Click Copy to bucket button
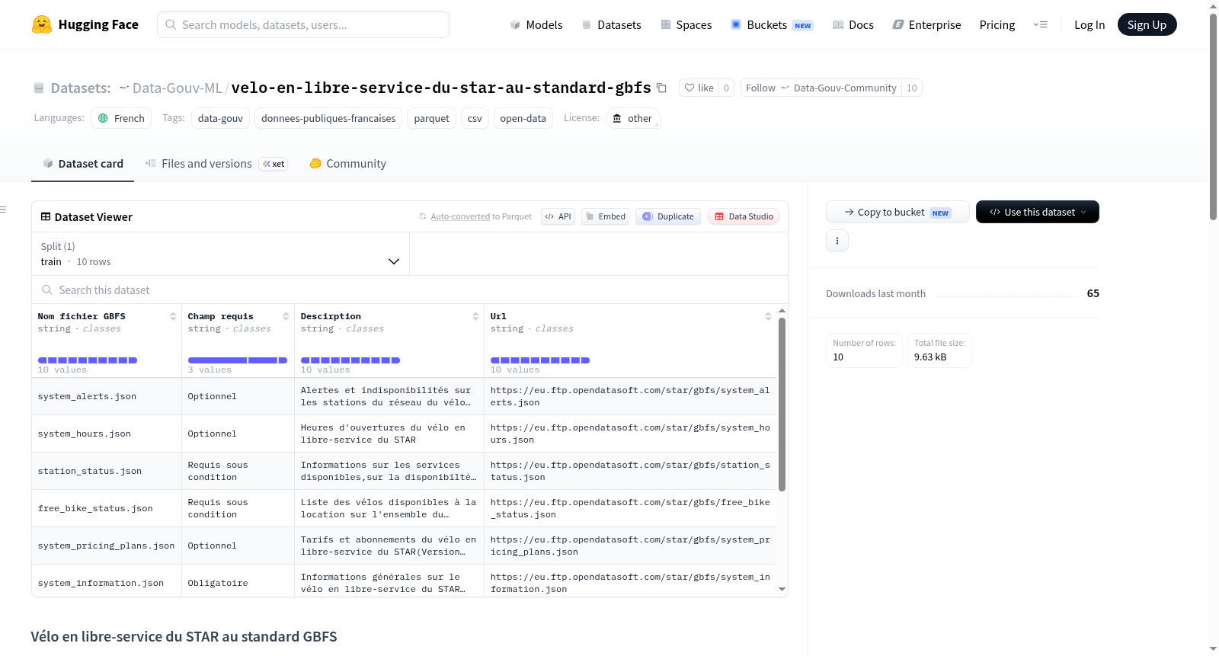 897,212
